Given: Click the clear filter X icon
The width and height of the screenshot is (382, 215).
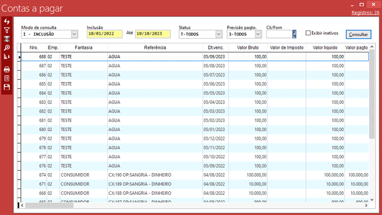Looking at the screenshot, I should [x=7, y=39].
